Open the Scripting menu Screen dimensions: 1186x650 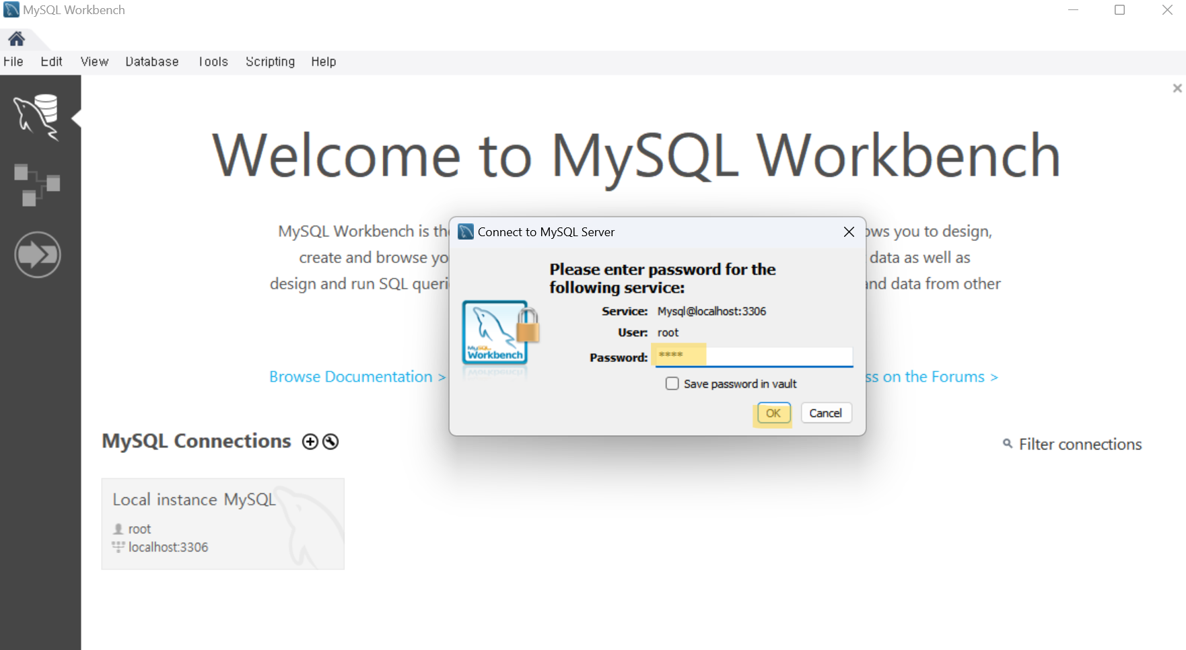pyautogui.click(x=270, y=62)
